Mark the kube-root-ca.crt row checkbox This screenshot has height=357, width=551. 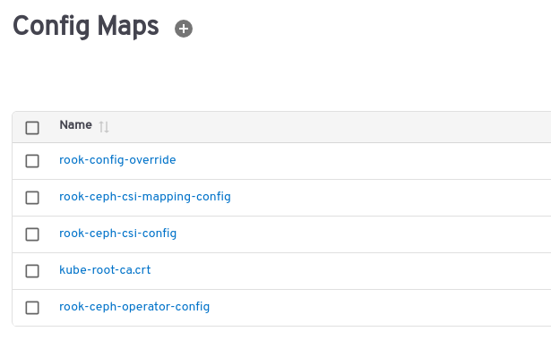click(x=32, y=271)
